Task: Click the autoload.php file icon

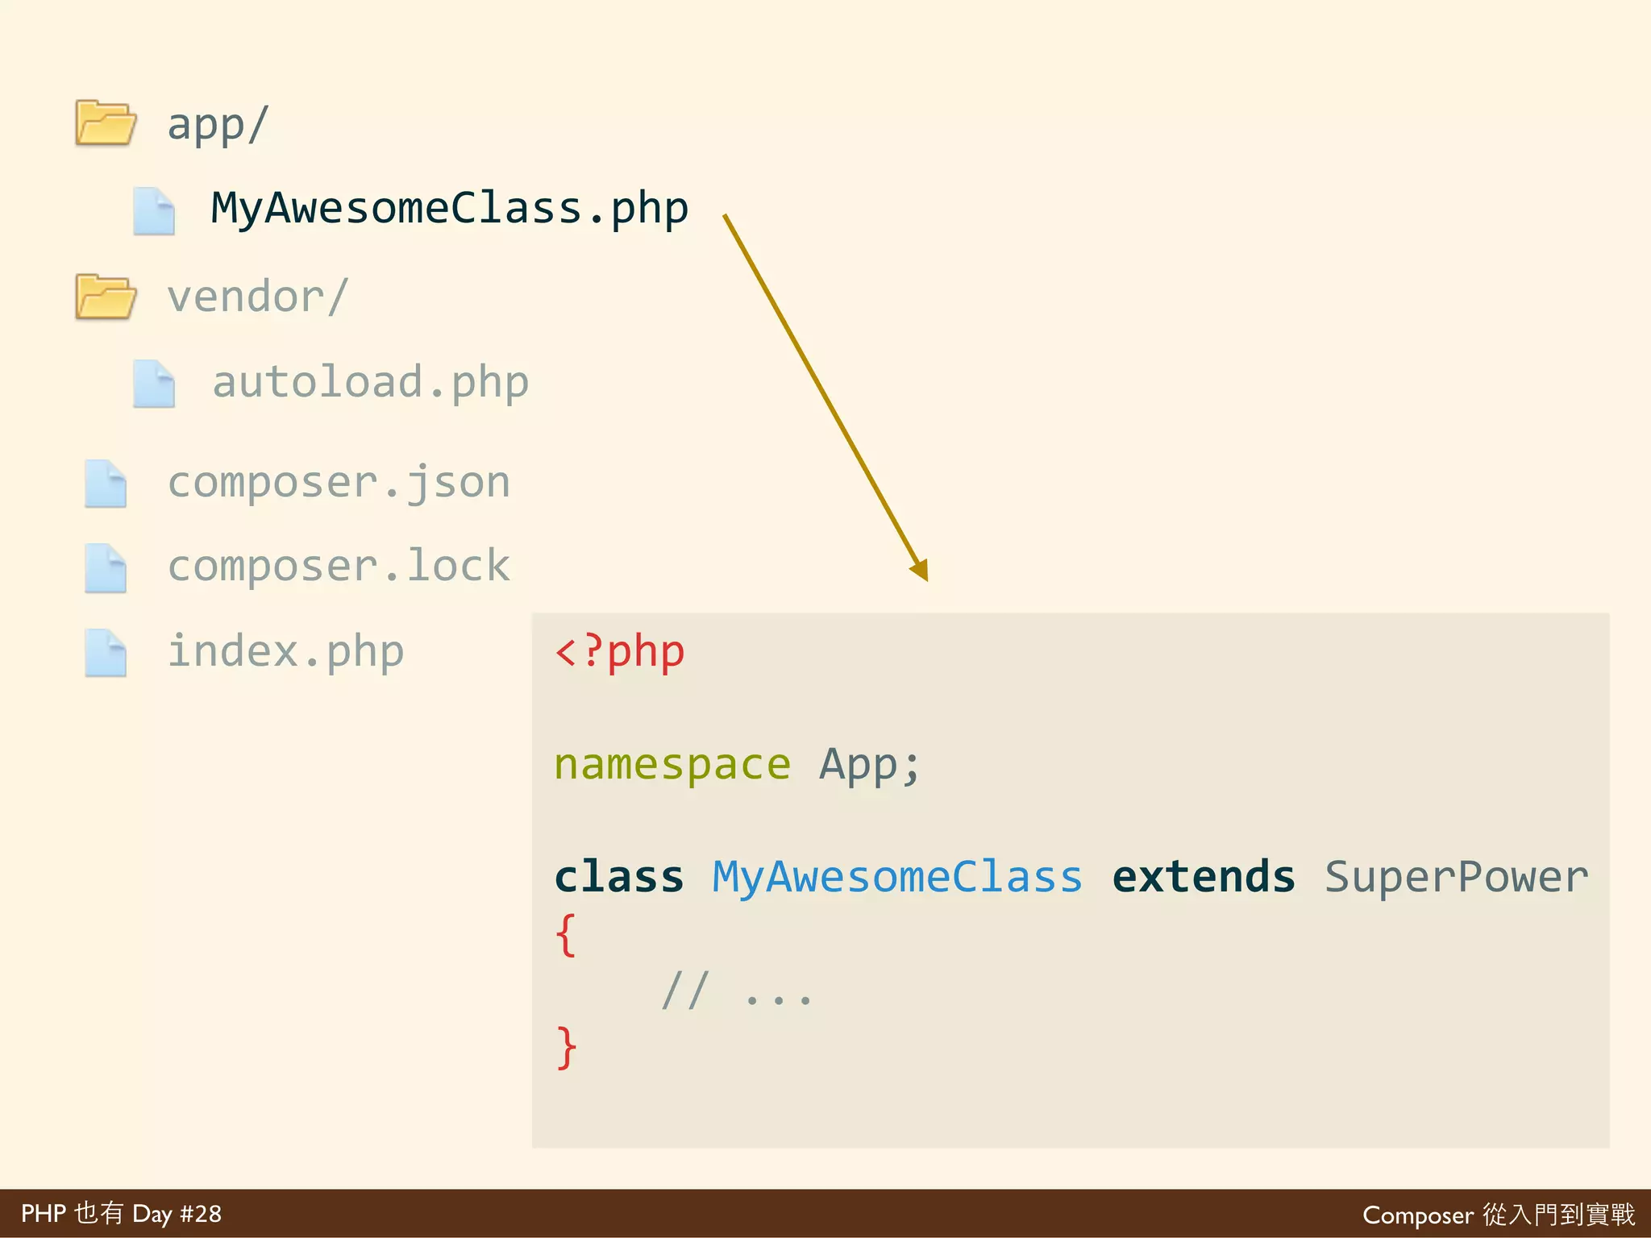Action: point(154,384)
